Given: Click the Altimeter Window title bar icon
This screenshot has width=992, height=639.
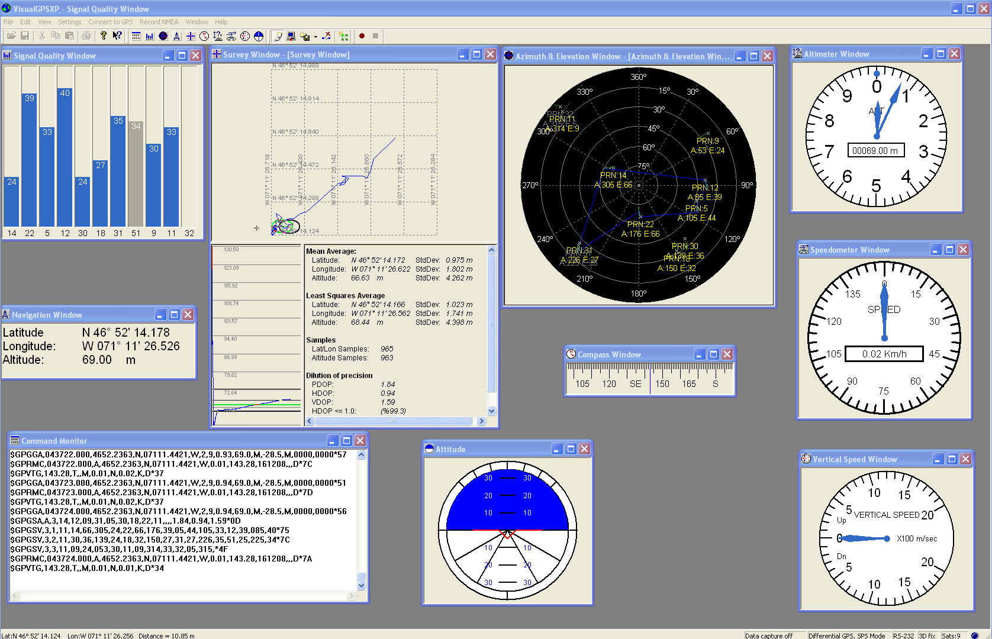Looking at the screenshot, I should (x=797, y=54).
